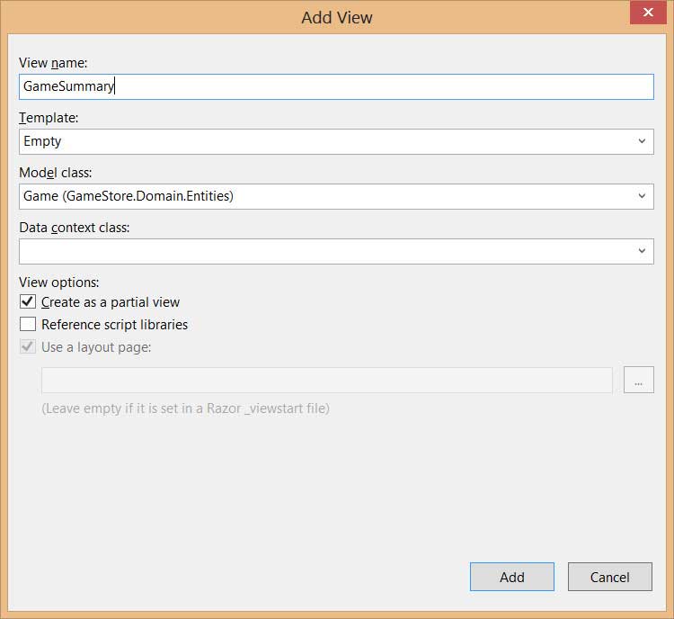The height and width of the screenshot is (619, 674).
Task: Click the 'Template:' label
Action: tap(49, 118)
